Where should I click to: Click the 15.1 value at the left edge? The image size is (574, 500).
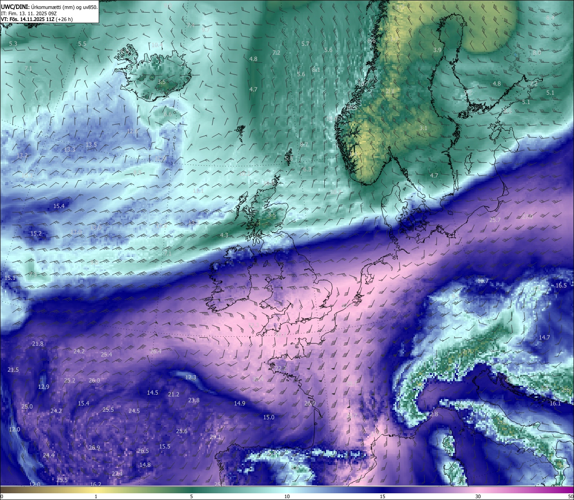click(10, 278)
